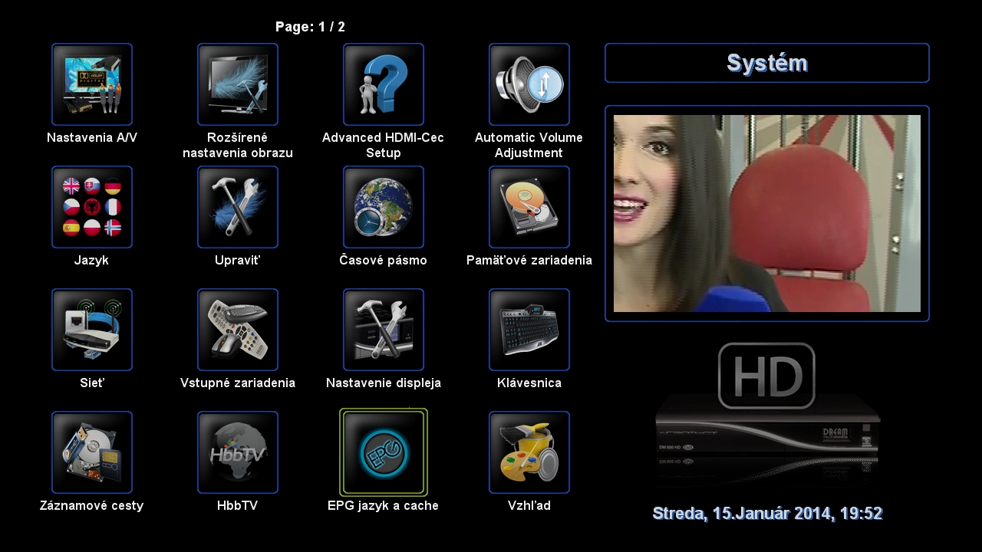The width and height of the screenshot is (982, 552).
Task: Open the Sieť network icon
Action: (92, 330)
